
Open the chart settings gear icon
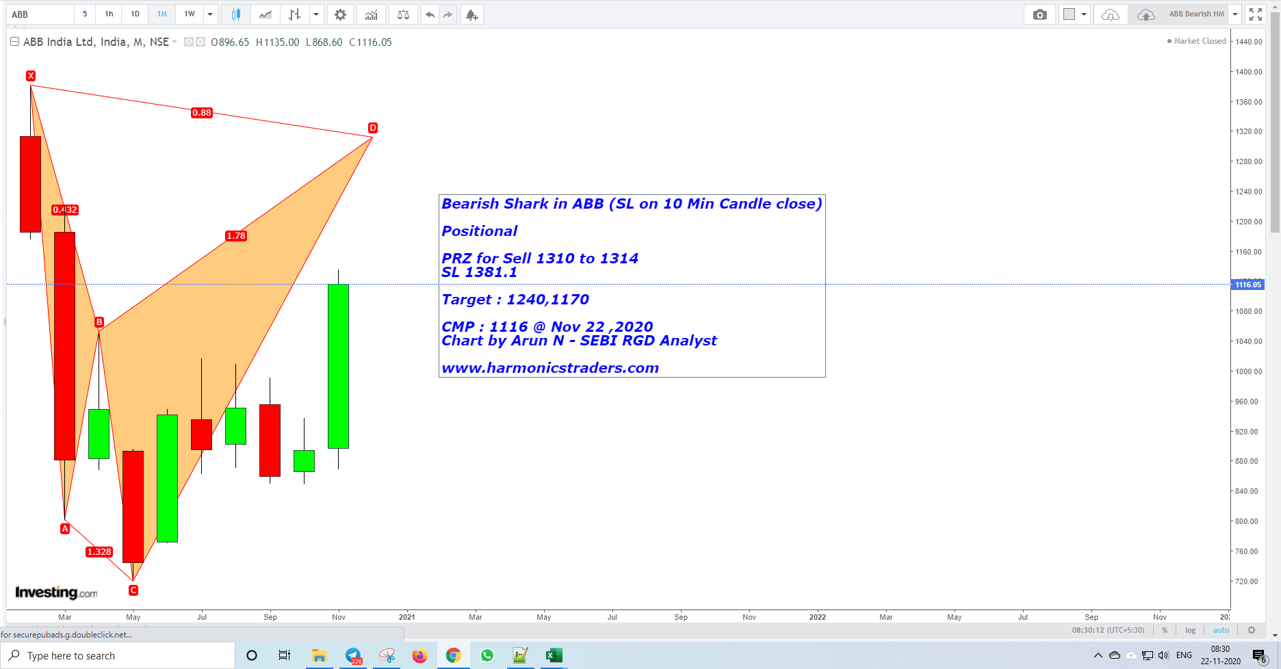[x=340, y=14]
